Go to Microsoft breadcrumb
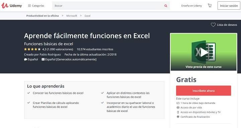Viewport: 241px width, 128px height. pyautogui.click(x=72, y=16)
